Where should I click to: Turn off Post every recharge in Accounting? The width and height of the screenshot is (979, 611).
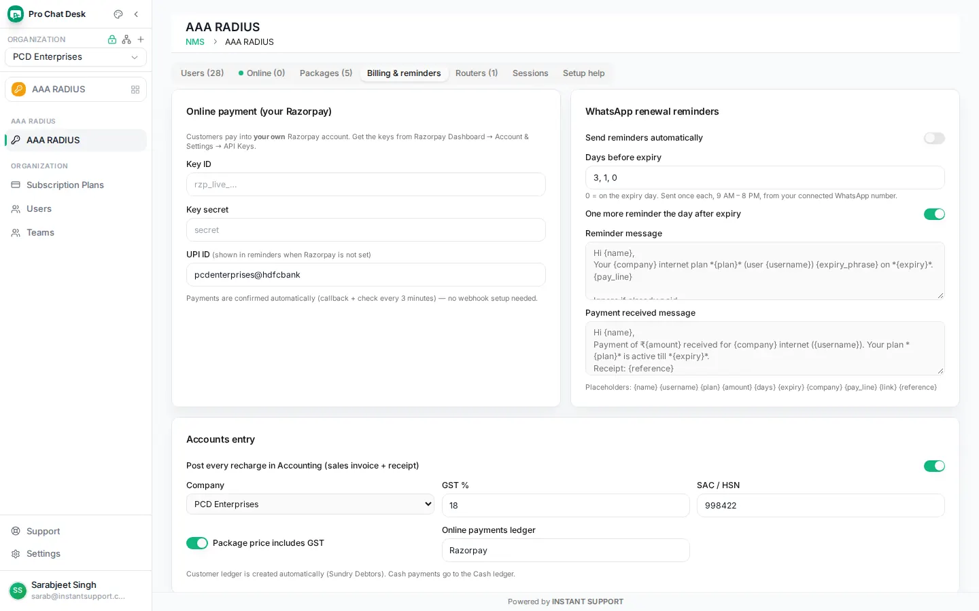coord(934,466)
